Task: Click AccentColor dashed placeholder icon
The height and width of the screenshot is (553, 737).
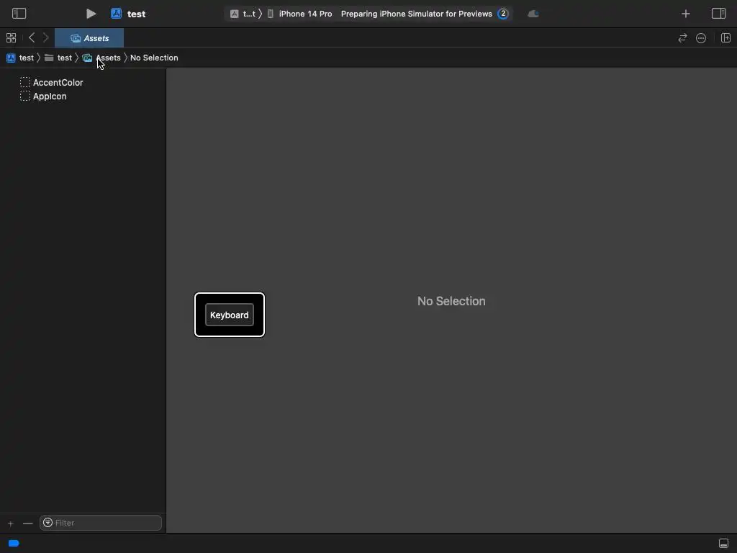Action: (x=25, y=82)
